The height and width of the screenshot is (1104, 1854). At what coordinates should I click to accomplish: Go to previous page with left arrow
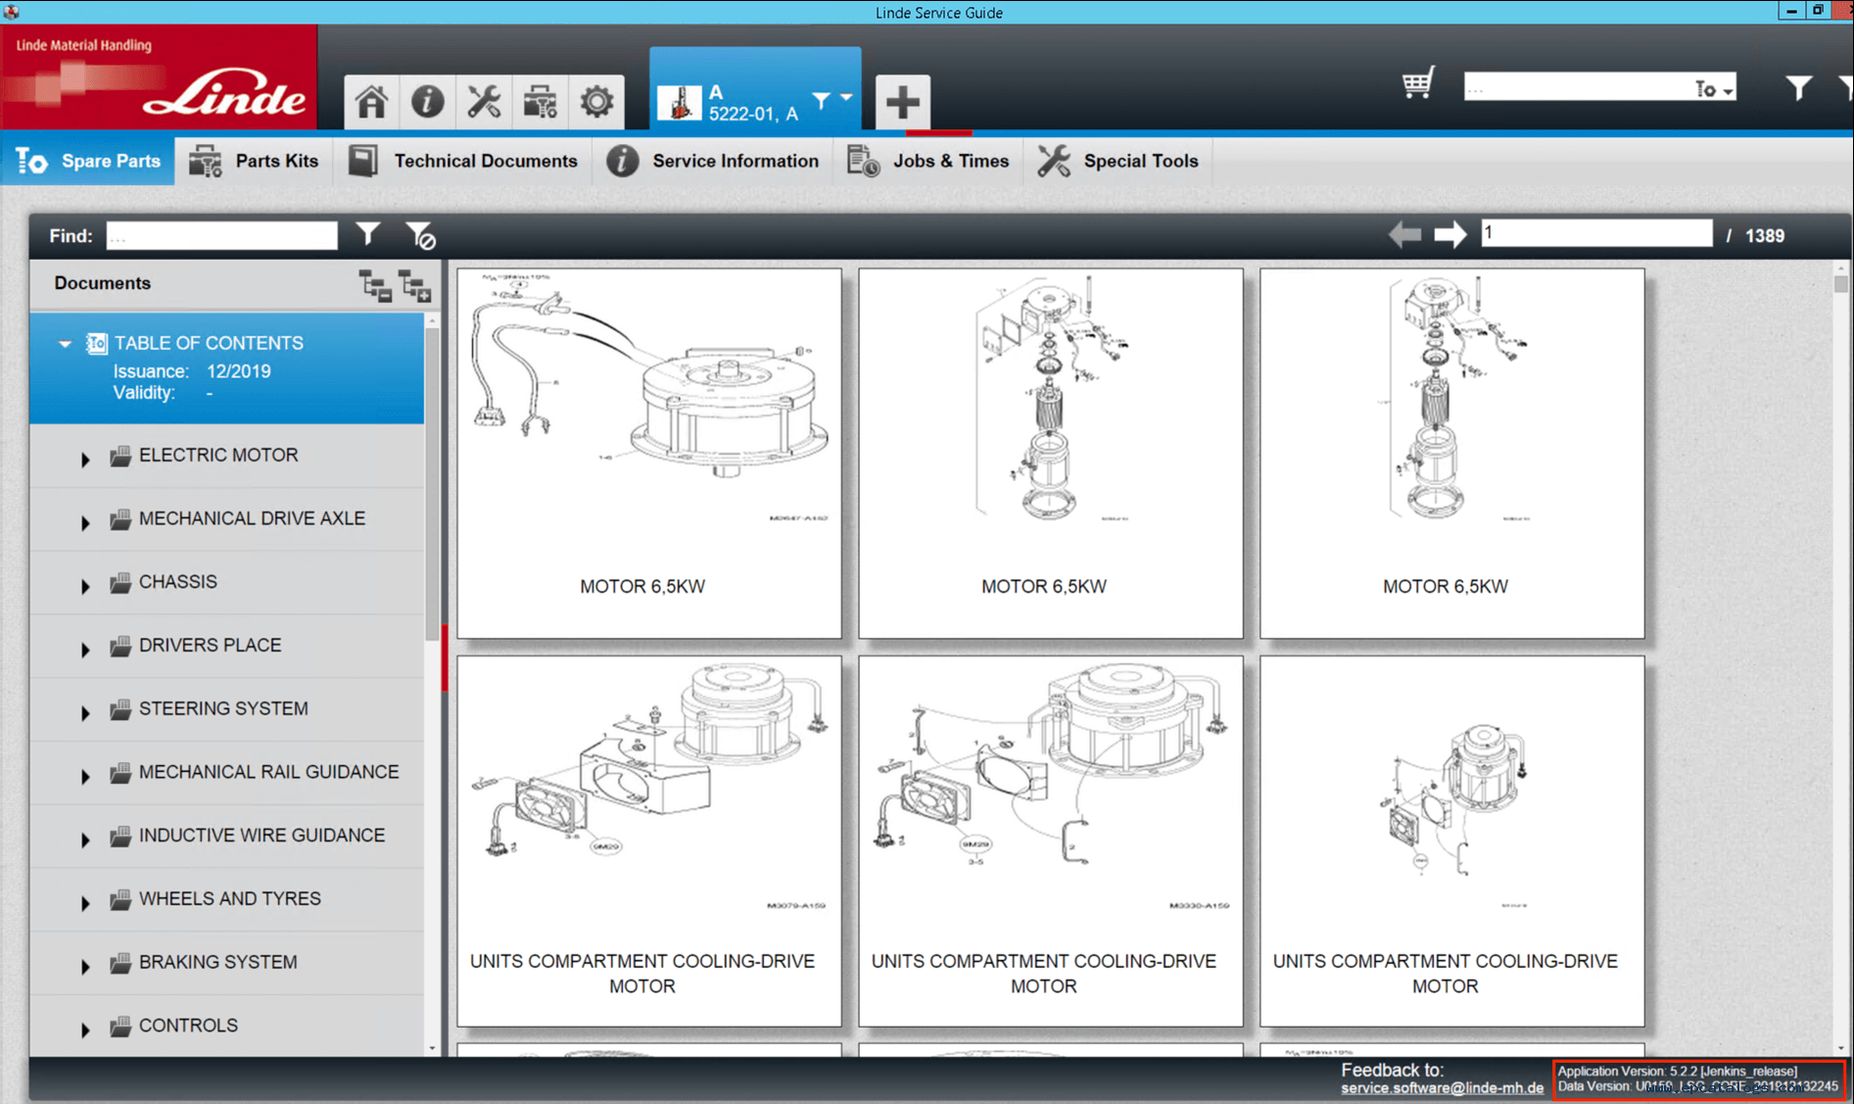pos(1404,234)
